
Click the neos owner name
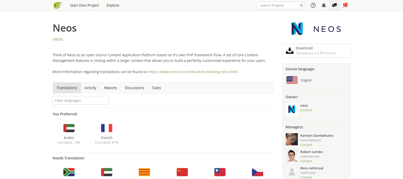pos(304,106)
